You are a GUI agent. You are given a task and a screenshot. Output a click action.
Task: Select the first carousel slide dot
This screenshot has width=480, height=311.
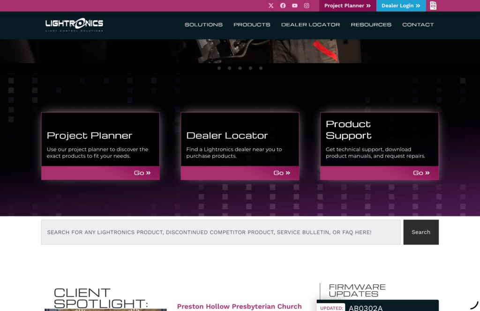(219, 68)
